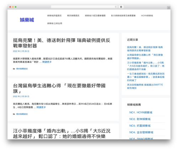Open the 各大娛樂城教學及推薦優惠 menu item
Viewport: 178px width, 150px height.
123,16
